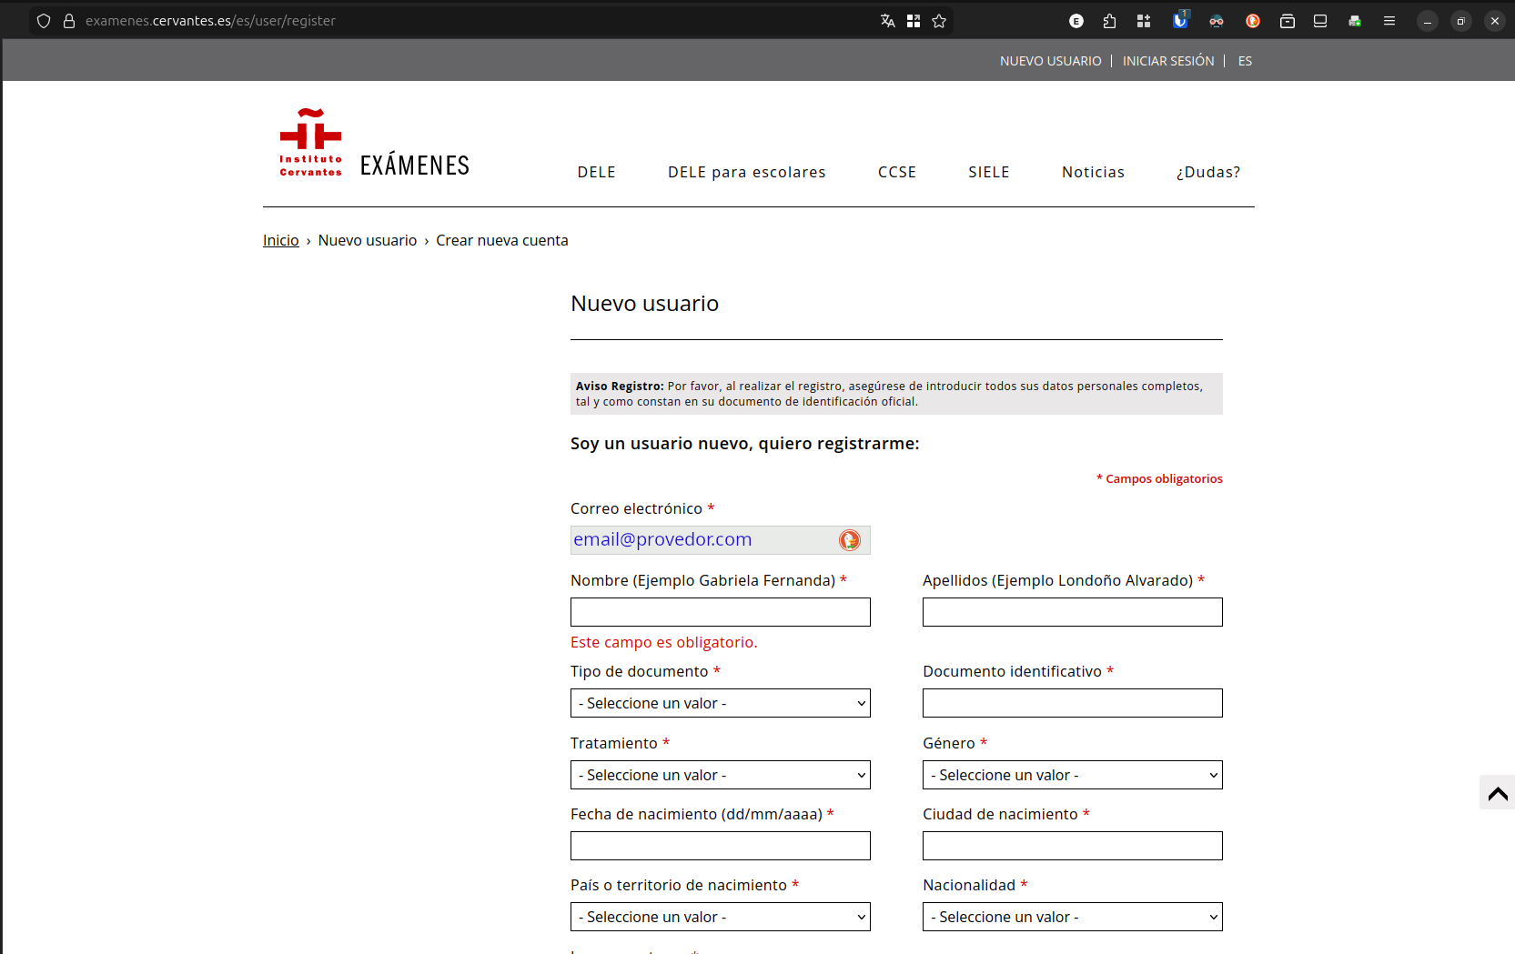Screen dimensions: 1515x954
Task: Open the browser extensions puzzle icon
Action: [x=1109, y=21]
